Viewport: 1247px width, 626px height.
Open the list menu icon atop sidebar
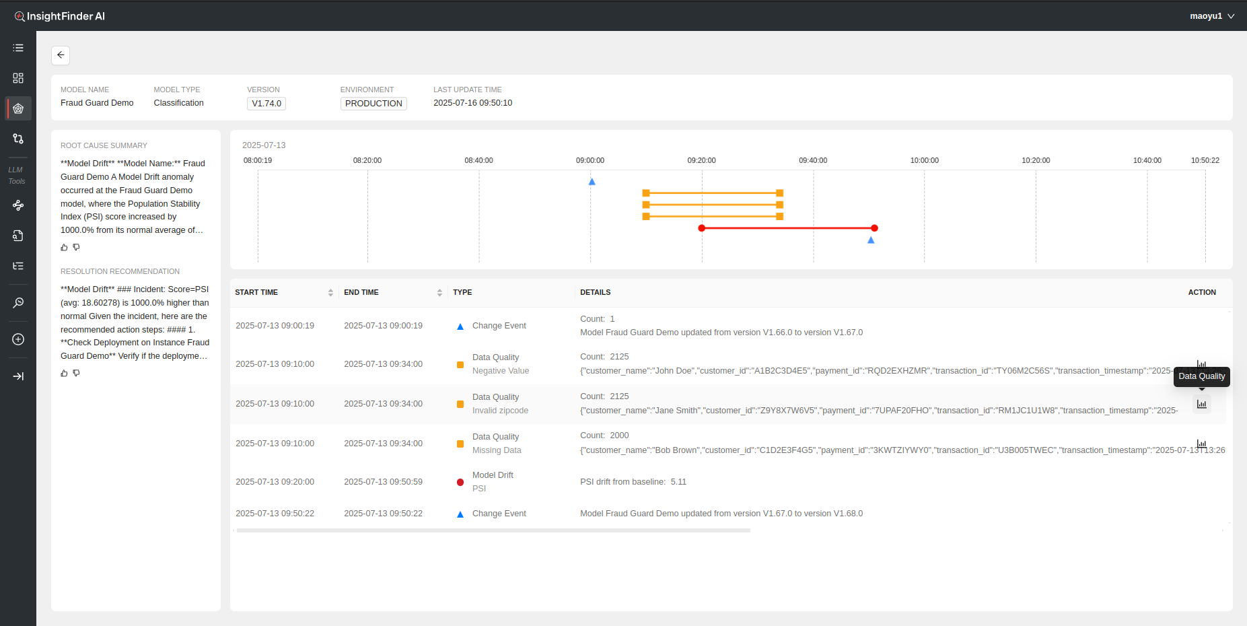18,48
